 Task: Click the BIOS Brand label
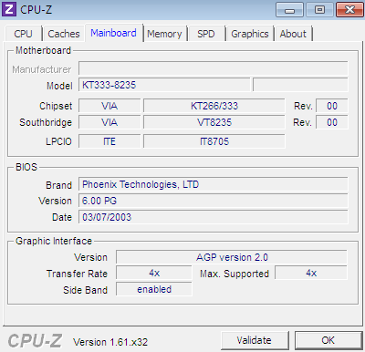click(x=59, y=185)
